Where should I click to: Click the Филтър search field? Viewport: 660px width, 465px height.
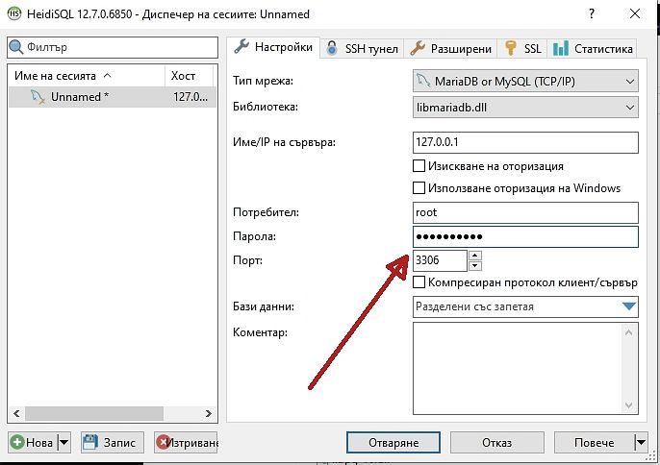(x=113, y=47)
